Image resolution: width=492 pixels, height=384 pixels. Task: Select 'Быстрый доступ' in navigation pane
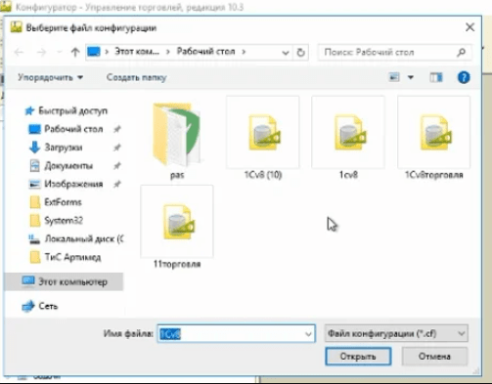coord(67,110)
